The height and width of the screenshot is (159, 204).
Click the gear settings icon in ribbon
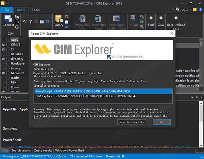[36, 22]
